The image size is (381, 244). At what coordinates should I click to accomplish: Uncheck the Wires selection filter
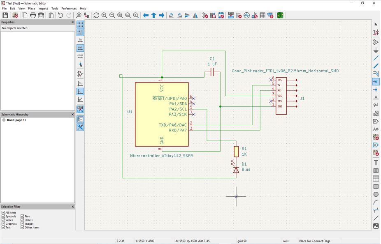point(3,220)
